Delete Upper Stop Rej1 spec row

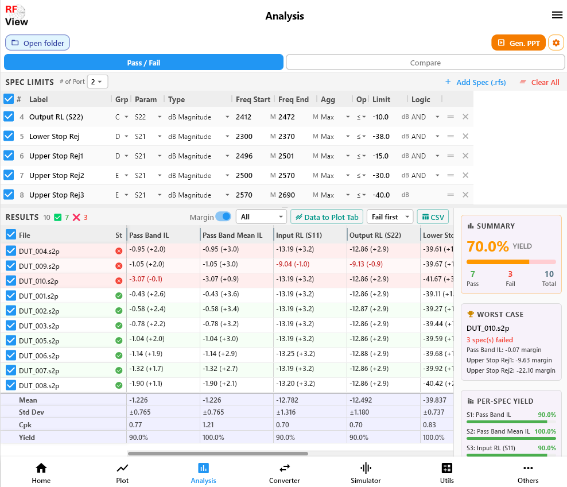pyautogui.click(x=465, y=156)
